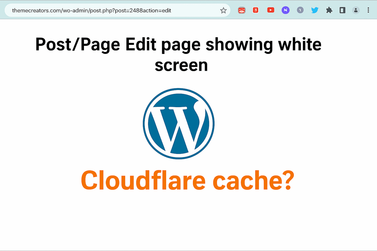
Task: Click the Twitter bird icon
Action: (x=314, y=10)
